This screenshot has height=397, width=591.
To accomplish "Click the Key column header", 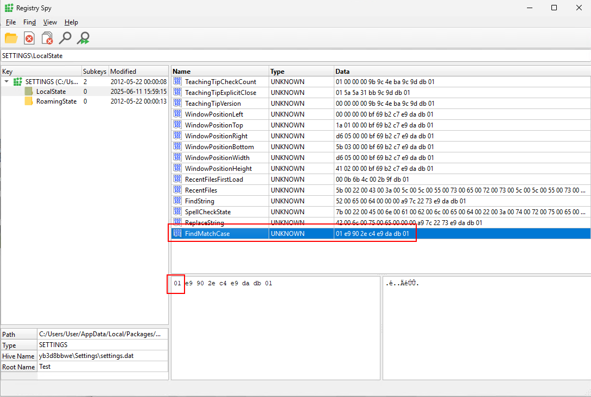I will [x=41, y=71].
